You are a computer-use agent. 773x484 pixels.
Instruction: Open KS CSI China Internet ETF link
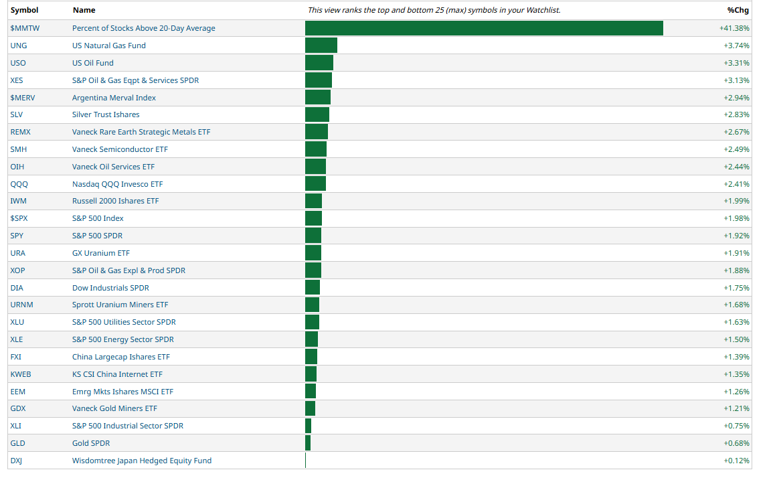117,374
